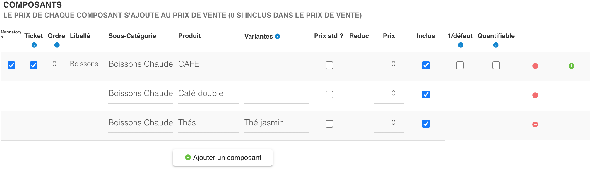
Task: Click the Variantes info icon
Action: point(278,36)
